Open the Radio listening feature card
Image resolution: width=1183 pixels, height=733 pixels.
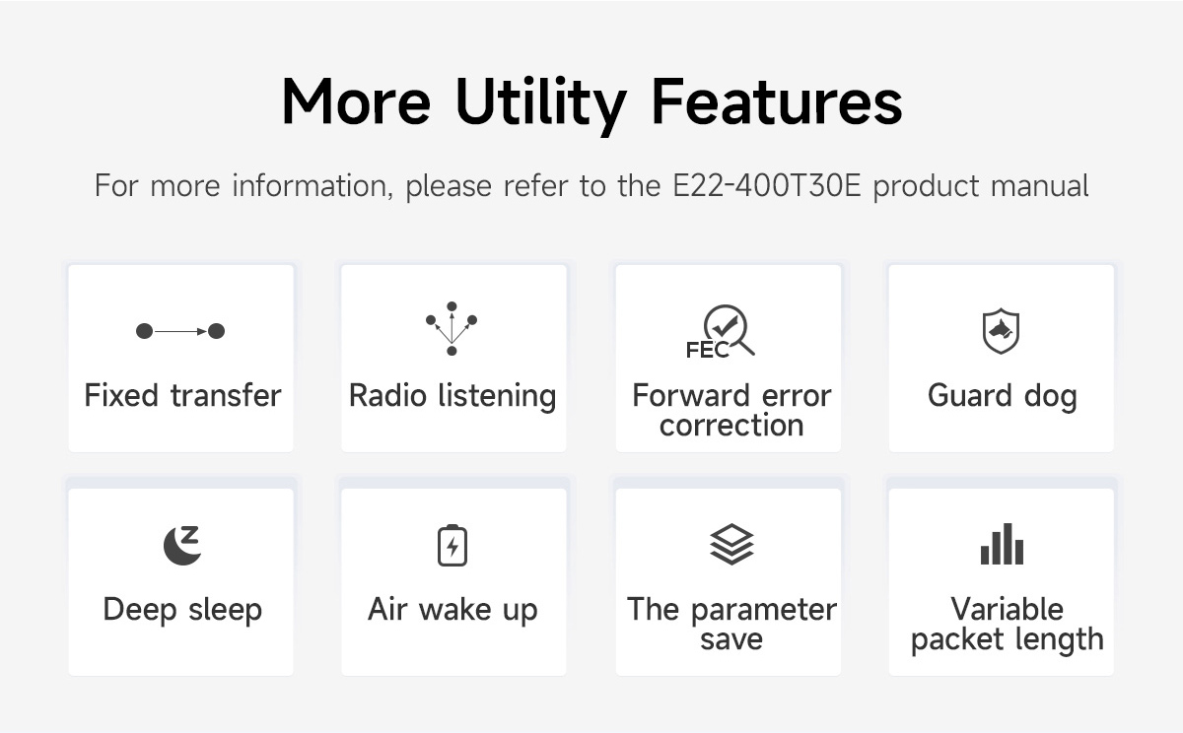tap(453, 359)
